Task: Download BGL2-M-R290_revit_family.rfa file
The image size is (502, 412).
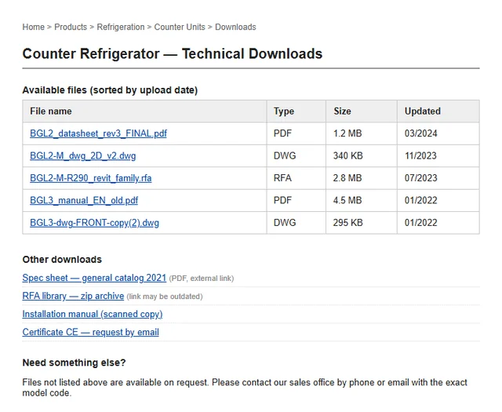Action: click(x=91, y=178)
